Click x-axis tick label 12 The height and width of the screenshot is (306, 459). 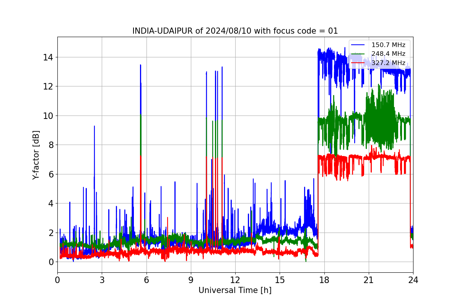pyautogui.click(x=235, y=280)
